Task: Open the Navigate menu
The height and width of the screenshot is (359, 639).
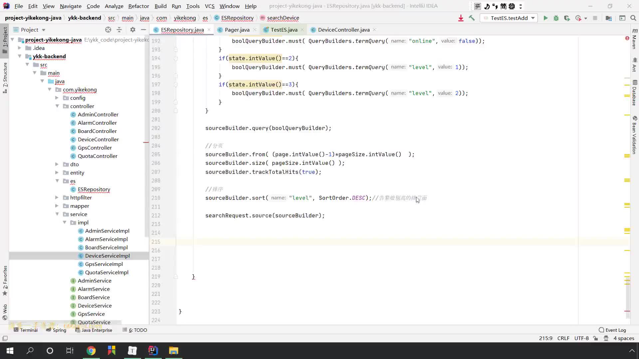Action: pos(70,6)
